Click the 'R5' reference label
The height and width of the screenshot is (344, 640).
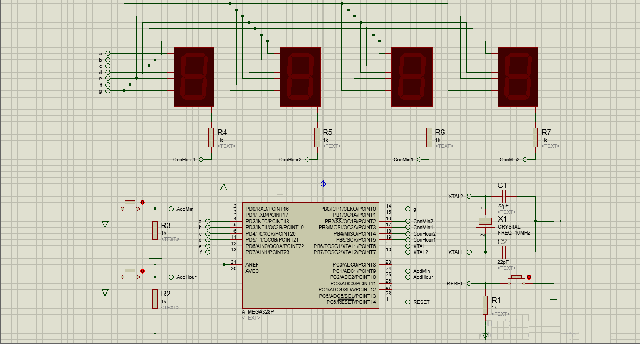[327, 132]
